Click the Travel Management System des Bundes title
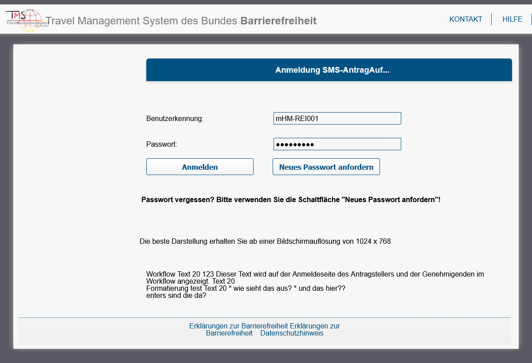532x363 pixels. (142, 21)
